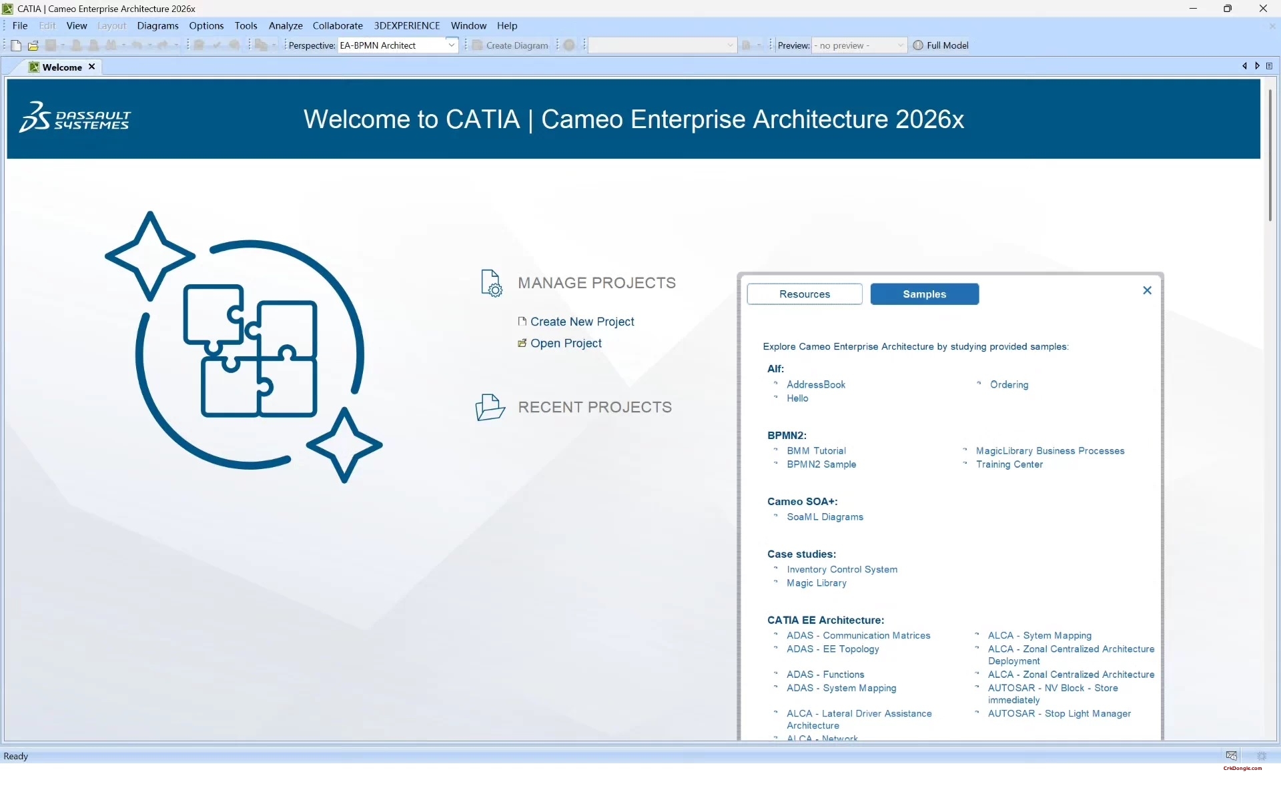
Task: Click the messages icon in status bar
Action: [x=1231, y=755]
